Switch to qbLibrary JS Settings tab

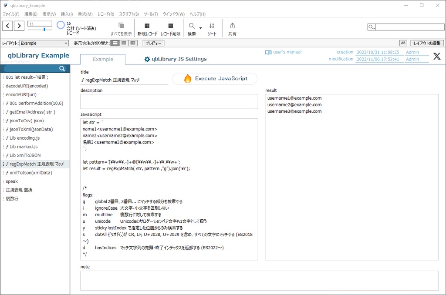176,59
